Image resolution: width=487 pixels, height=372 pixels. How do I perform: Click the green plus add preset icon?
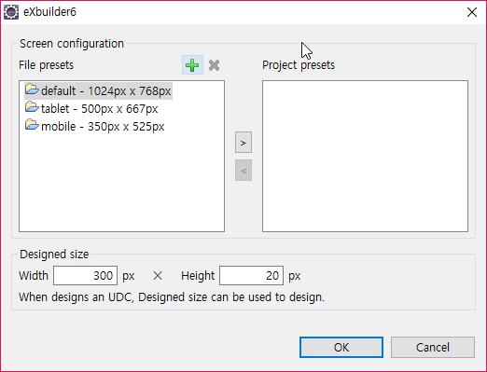[192, 65]
